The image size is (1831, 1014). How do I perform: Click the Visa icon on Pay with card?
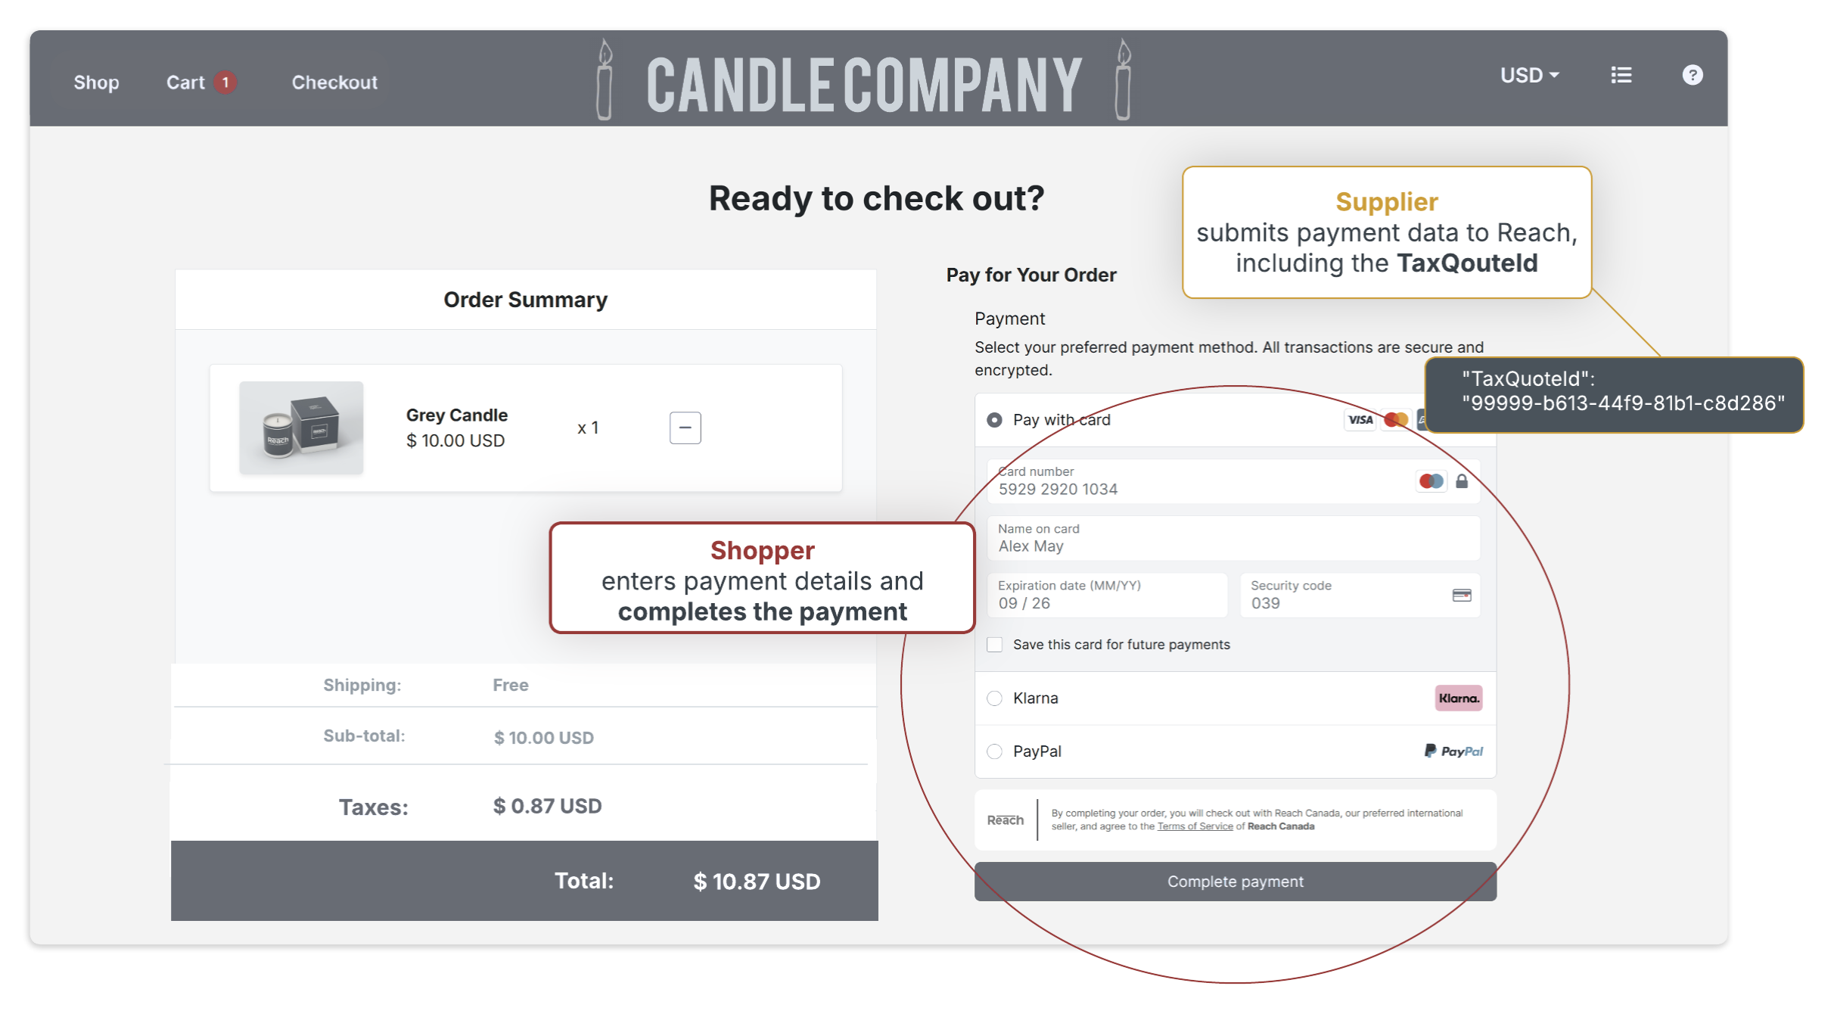coord(1360,419)
